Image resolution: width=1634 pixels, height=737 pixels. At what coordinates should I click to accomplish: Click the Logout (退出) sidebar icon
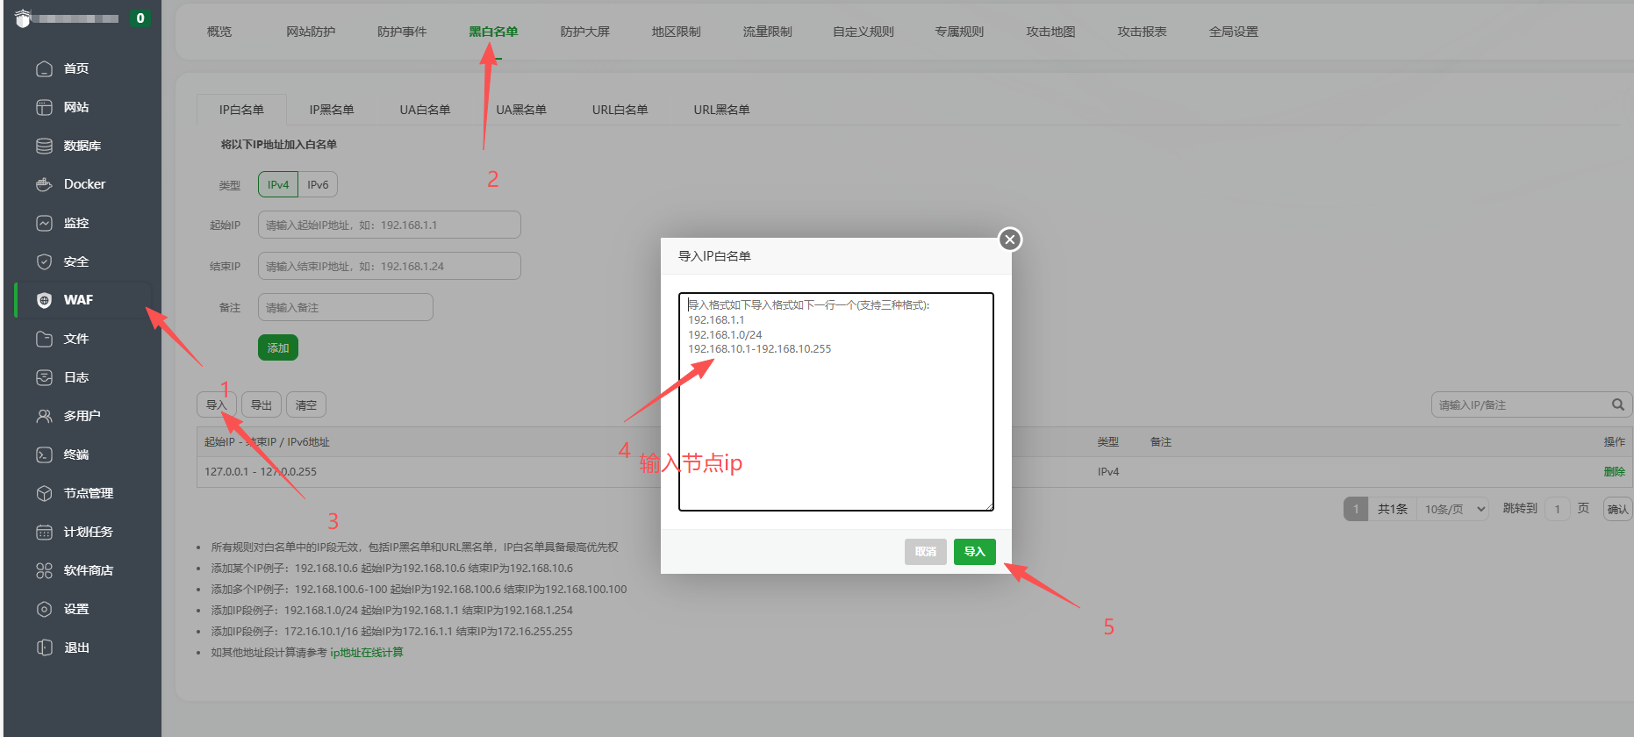tap(44, 648)
